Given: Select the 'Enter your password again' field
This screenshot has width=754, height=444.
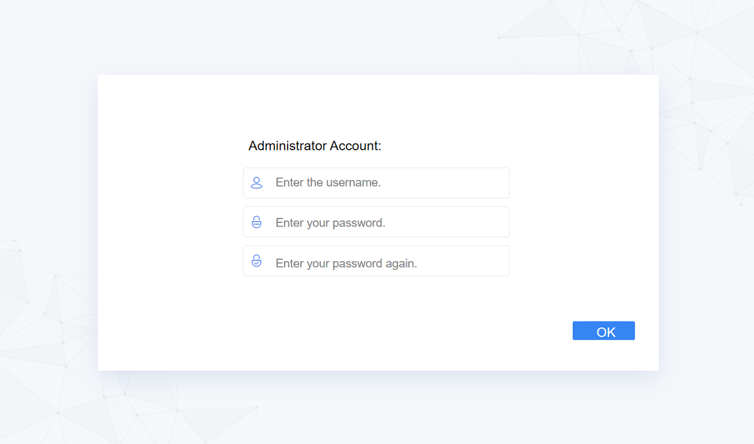Looking at the screenshot, I should (376, 261).
